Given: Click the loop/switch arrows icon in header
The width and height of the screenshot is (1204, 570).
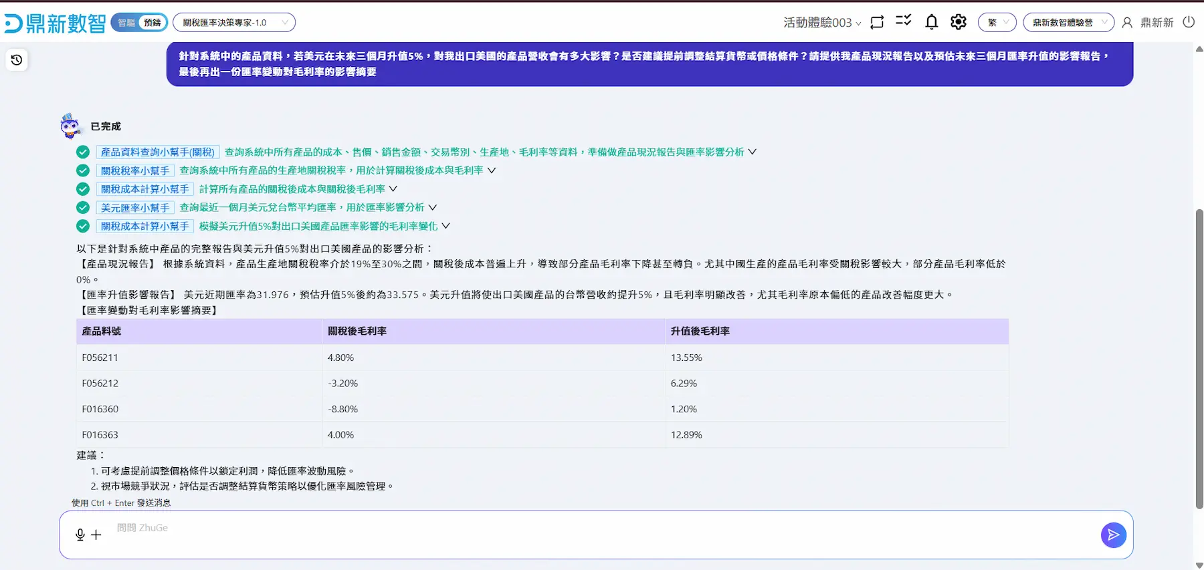Looking at the screenshot, I should pos(877,22).
